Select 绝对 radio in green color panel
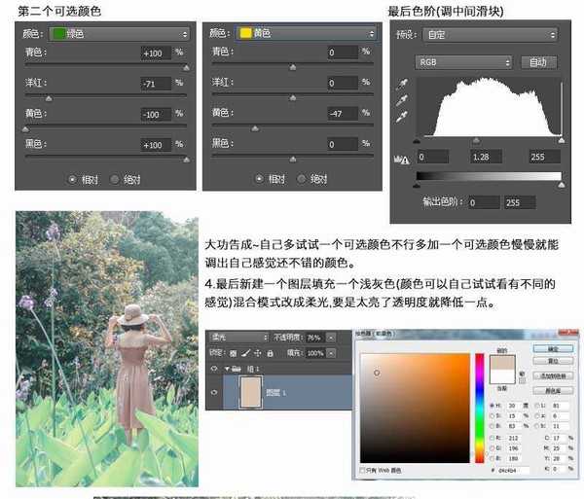Viewport: 584px width, 499px height. [116, 179]
